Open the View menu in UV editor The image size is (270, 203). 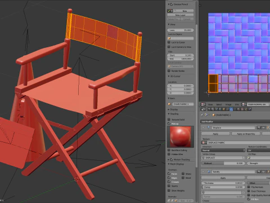[210, 104]
